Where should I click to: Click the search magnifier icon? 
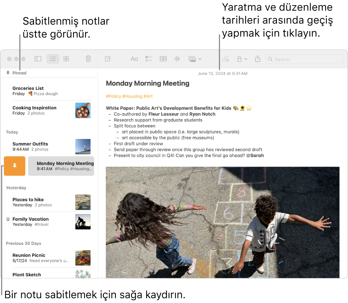270,59
